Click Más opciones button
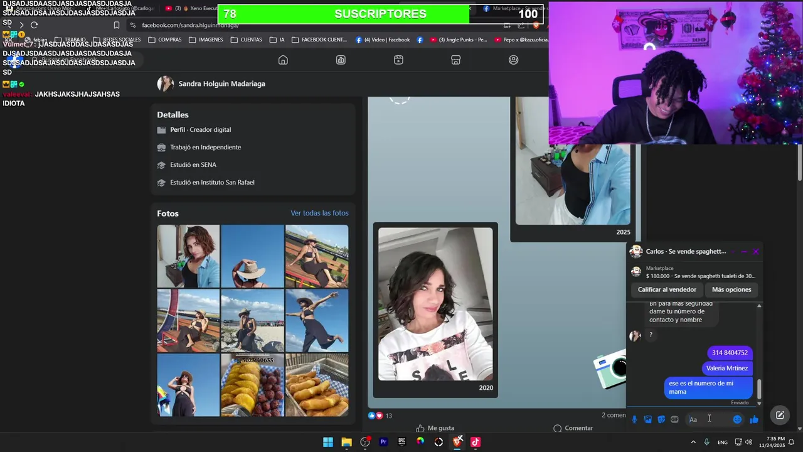Screen dimensions: 803x452 pos(731,289)
